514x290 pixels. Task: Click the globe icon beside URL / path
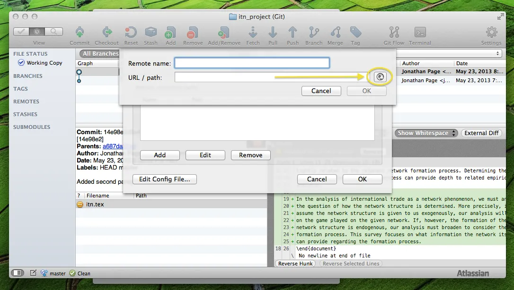tap(381, 77)
